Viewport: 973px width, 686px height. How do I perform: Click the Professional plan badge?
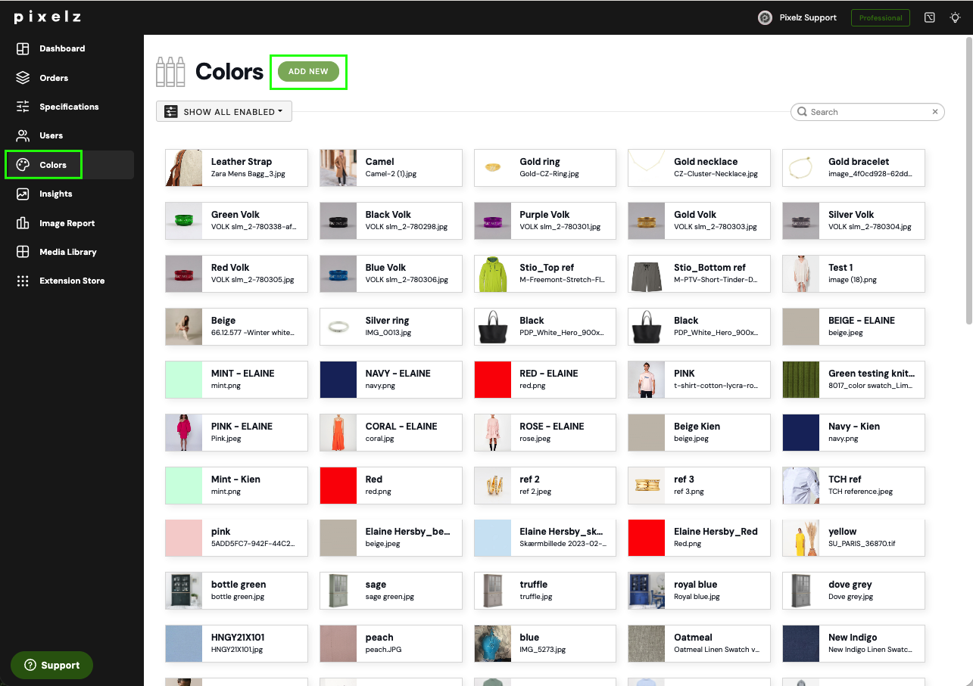coord(881,17)
